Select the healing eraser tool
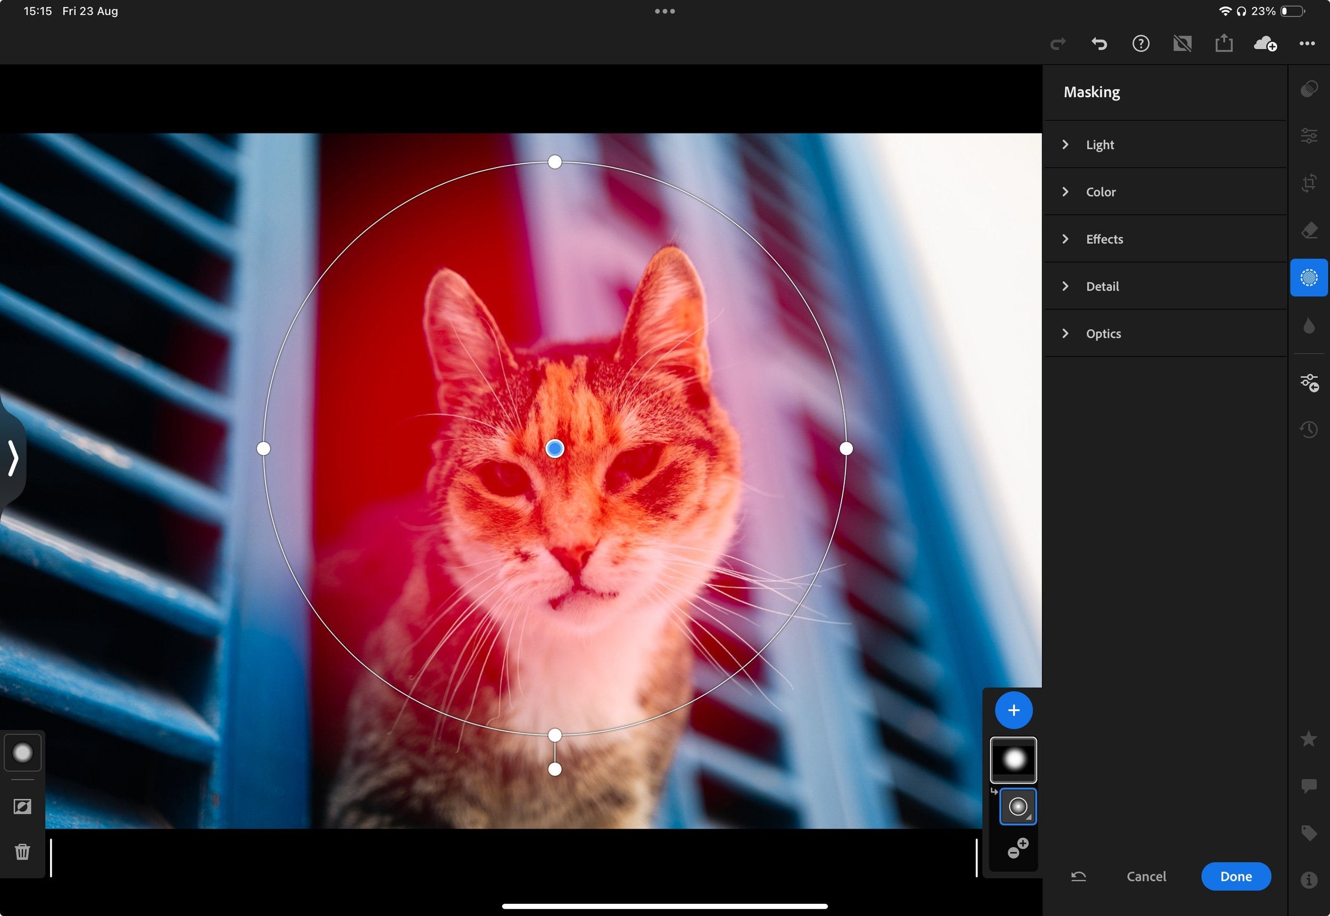Image resolution: width=1330 pixels, height=916 pixels. click(1309, 231)
